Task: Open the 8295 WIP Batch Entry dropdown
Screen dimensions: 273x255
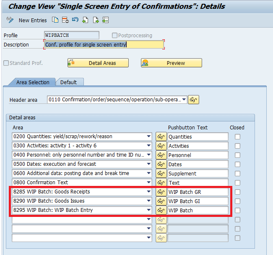Action: [x=149, y=210]
